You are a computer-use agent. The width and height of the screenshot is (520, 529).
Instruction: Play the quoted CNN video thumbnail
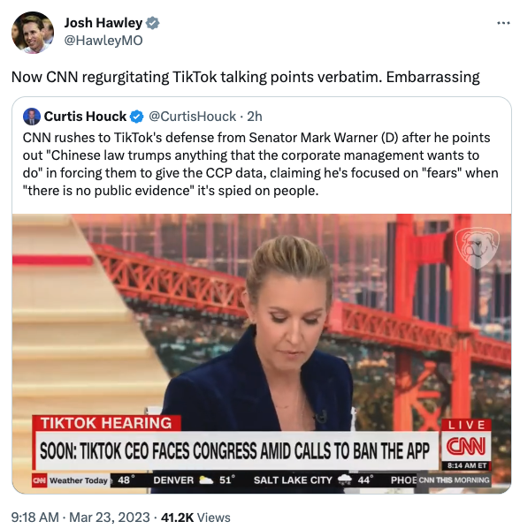(262, 353)
